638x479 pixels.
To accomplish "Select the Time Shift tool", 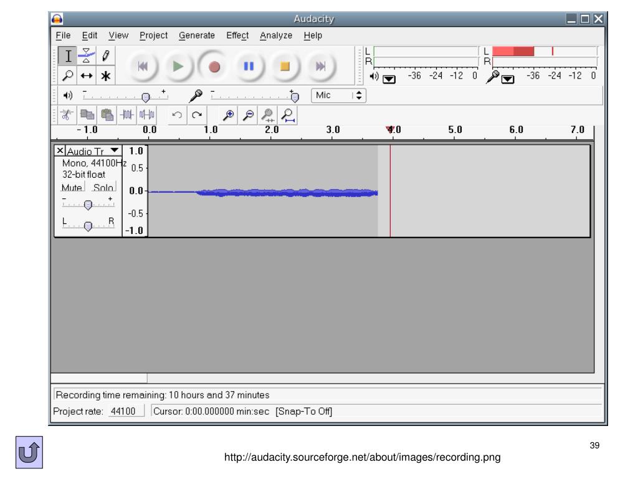I will coord(86,75).
